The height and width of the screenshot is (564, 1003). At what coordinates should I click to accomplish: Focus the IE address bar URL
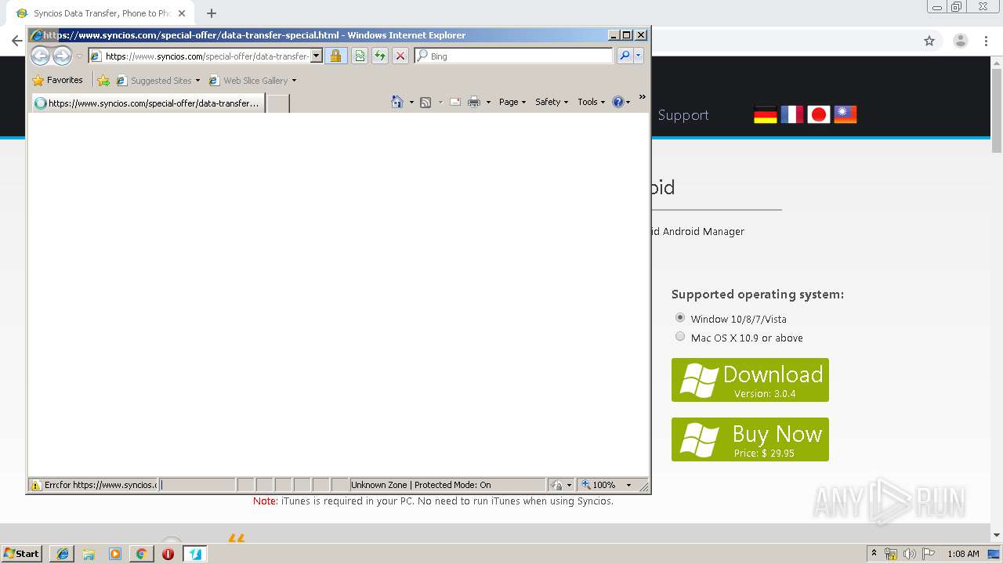click(207, 56)
